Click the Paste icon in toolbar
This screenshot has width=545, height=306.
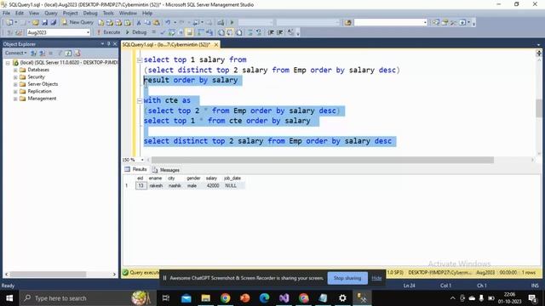pos(157,23)
